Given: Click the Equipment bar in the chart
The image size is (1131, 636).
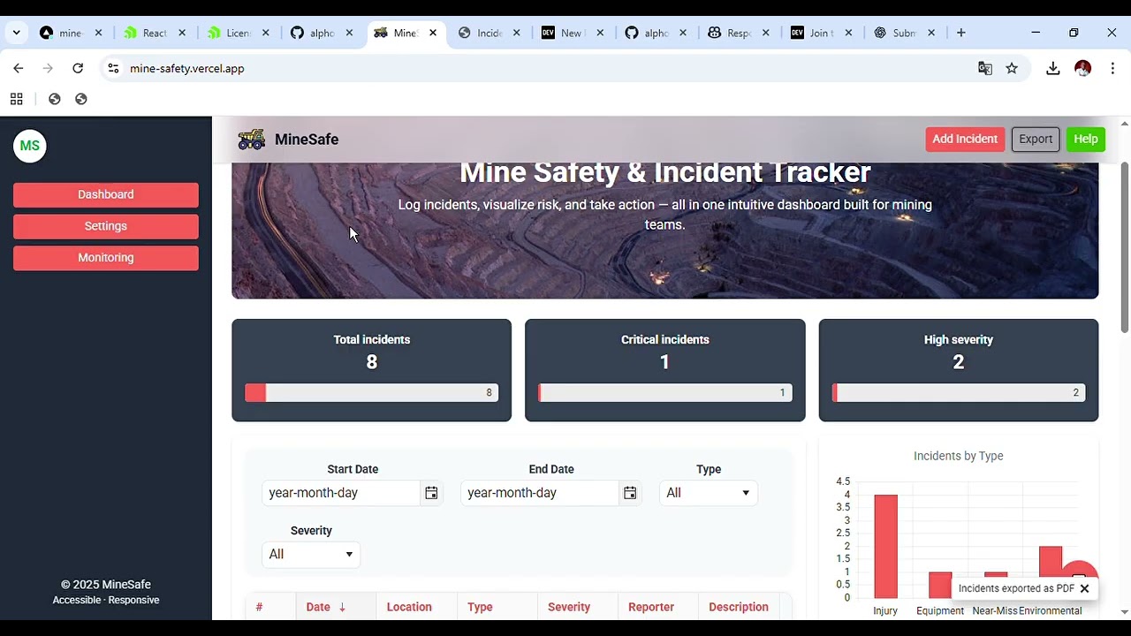Looking at the screenshot, I should click(x=940, y=585).
